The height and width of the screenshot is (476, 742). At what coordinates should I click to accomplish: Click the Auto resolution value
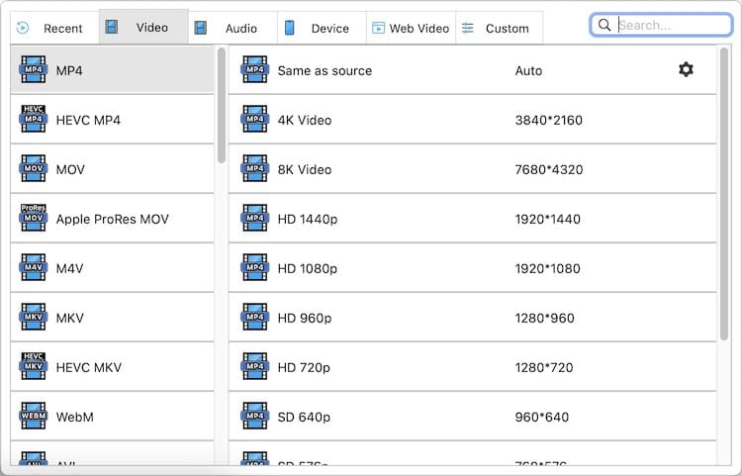(528, 71)
